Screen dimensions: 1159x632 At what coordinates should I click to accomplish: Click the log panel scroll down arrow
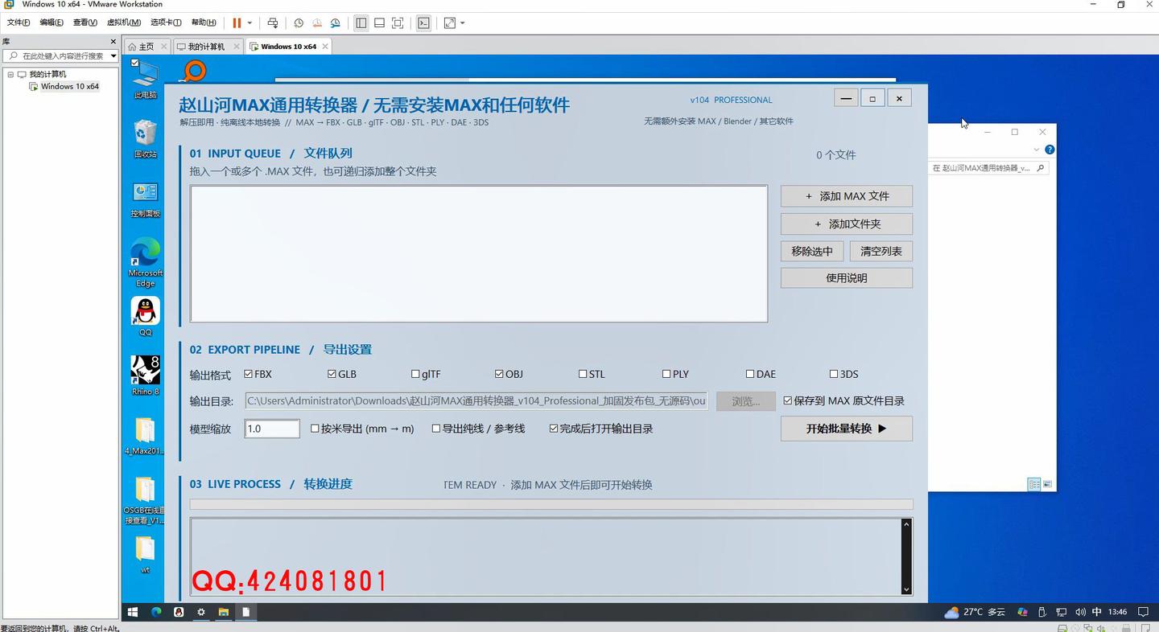pyautogui.click(x=906, y=589)
